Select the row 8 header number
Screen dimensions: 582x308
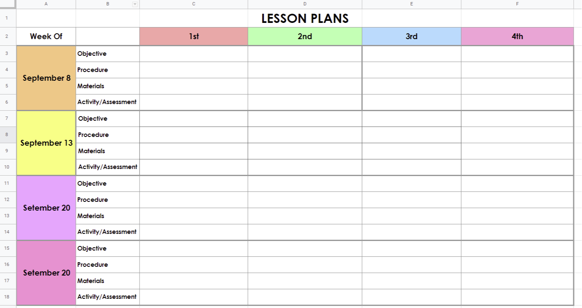pos(7,134)
